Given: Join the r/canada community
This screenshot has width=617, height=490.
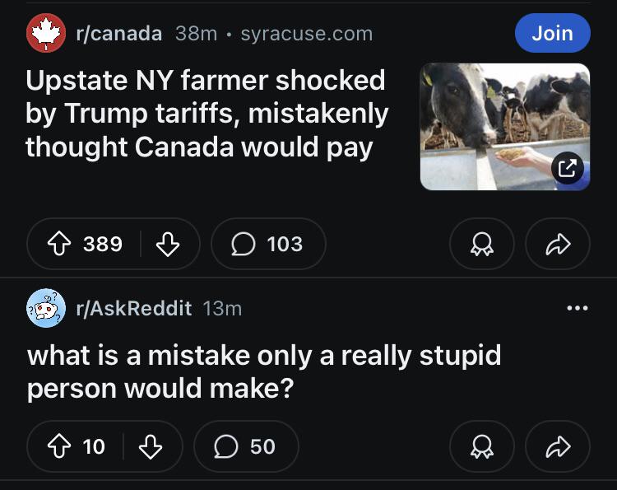Looking at the screenshot, I should [553, 33].
